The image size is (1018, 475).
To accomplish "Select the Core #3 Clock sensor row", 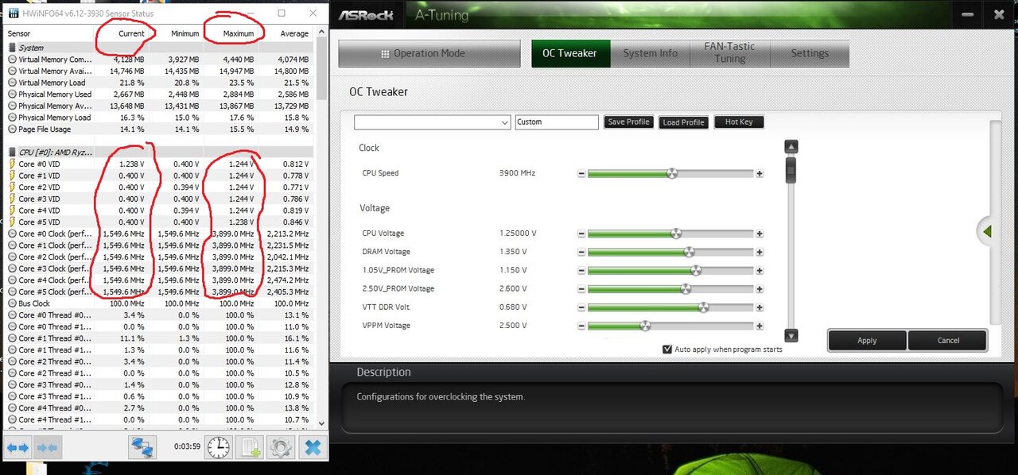I will coord(159,268).
